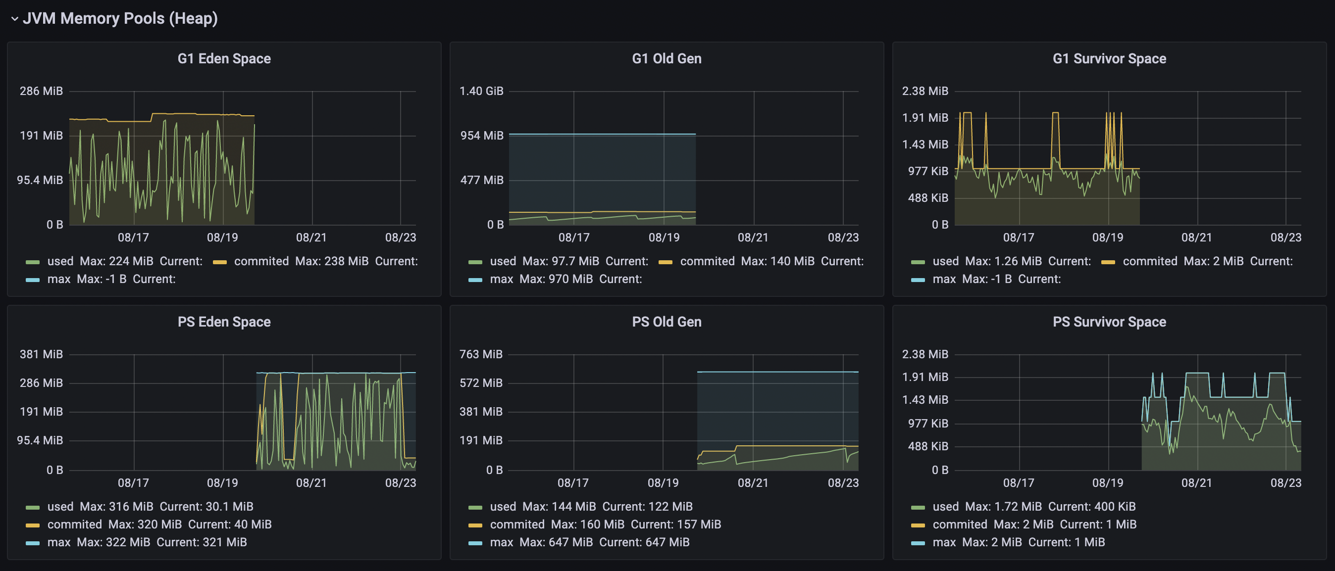
Task: Toggle the used series in G1 Eden Space legend
Action: (60, 261)
